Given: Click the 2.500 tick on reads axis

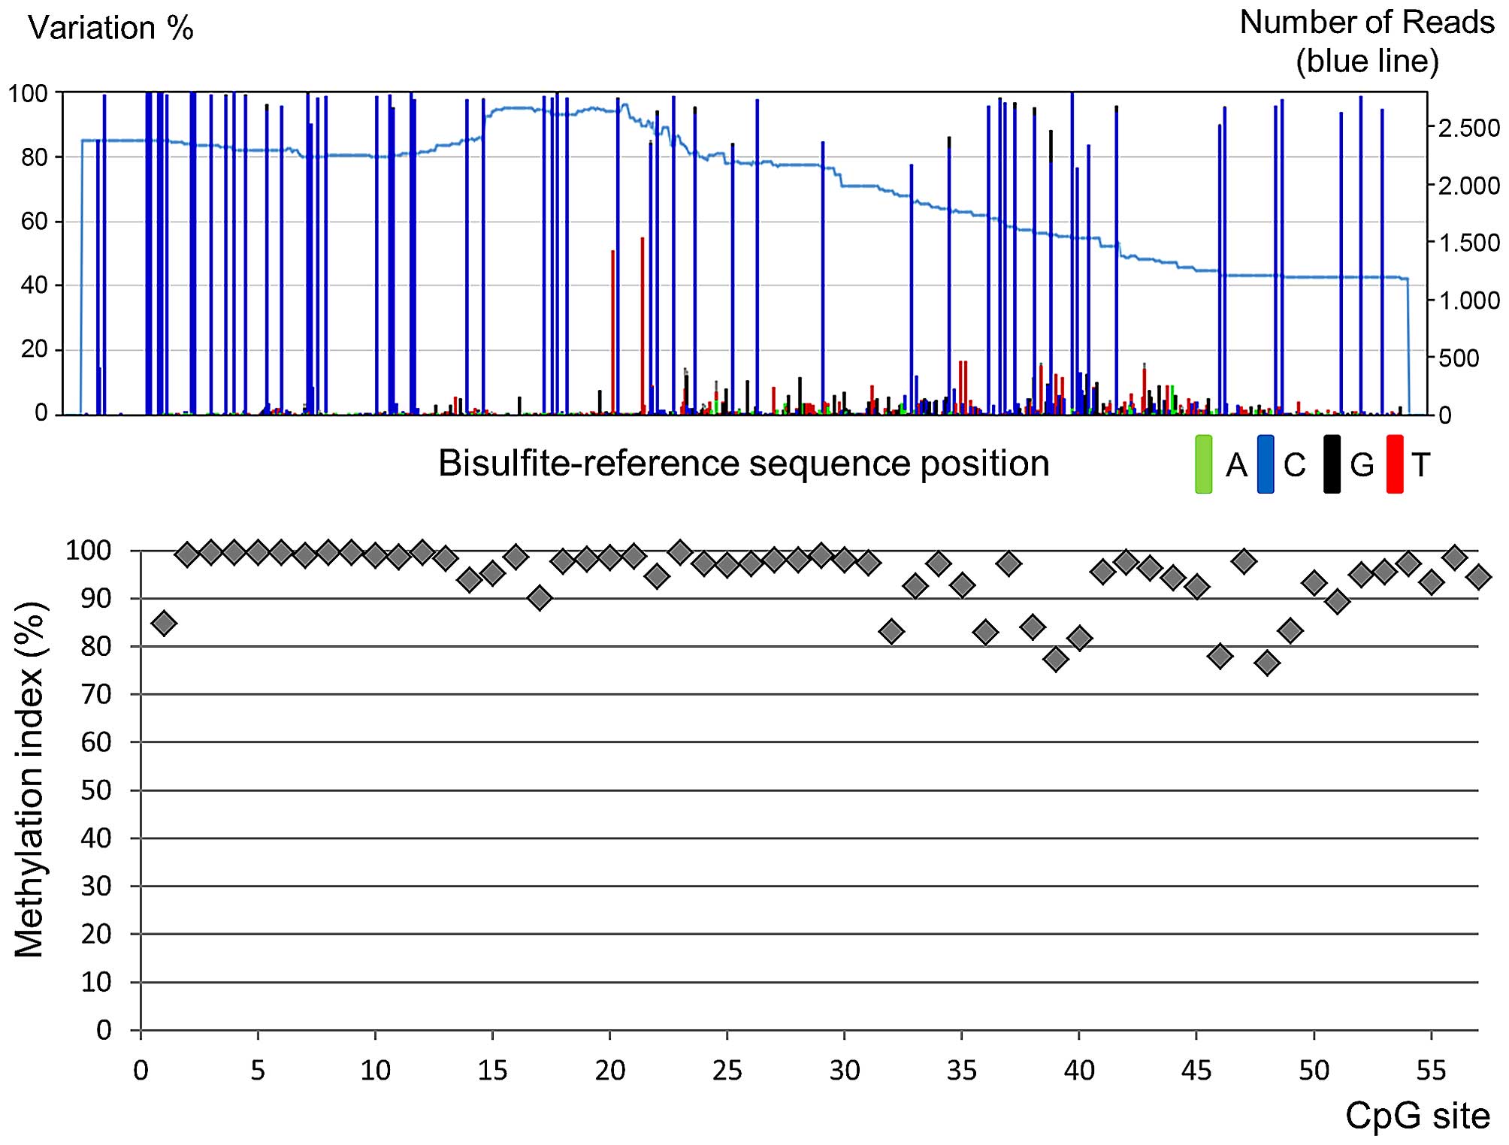Looking at the screenshot, I should (1468, 128).
